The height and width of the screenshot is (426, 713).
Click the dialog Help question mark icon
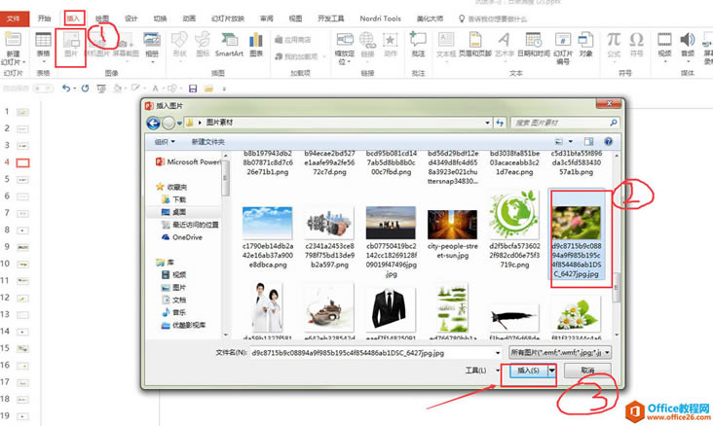(x=608, y=142)
